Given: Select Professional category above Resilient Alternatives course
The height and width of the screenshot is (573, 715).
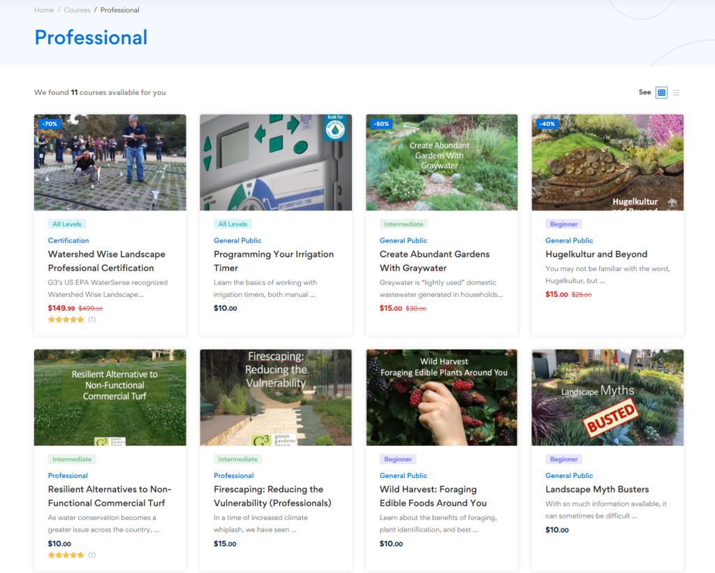Looking at the screenshot, I should [x=68, y=475].
